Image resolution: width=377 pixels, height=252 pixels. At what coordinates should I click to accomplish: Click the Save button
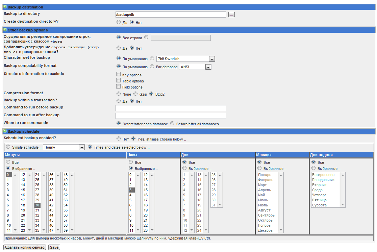54,247
